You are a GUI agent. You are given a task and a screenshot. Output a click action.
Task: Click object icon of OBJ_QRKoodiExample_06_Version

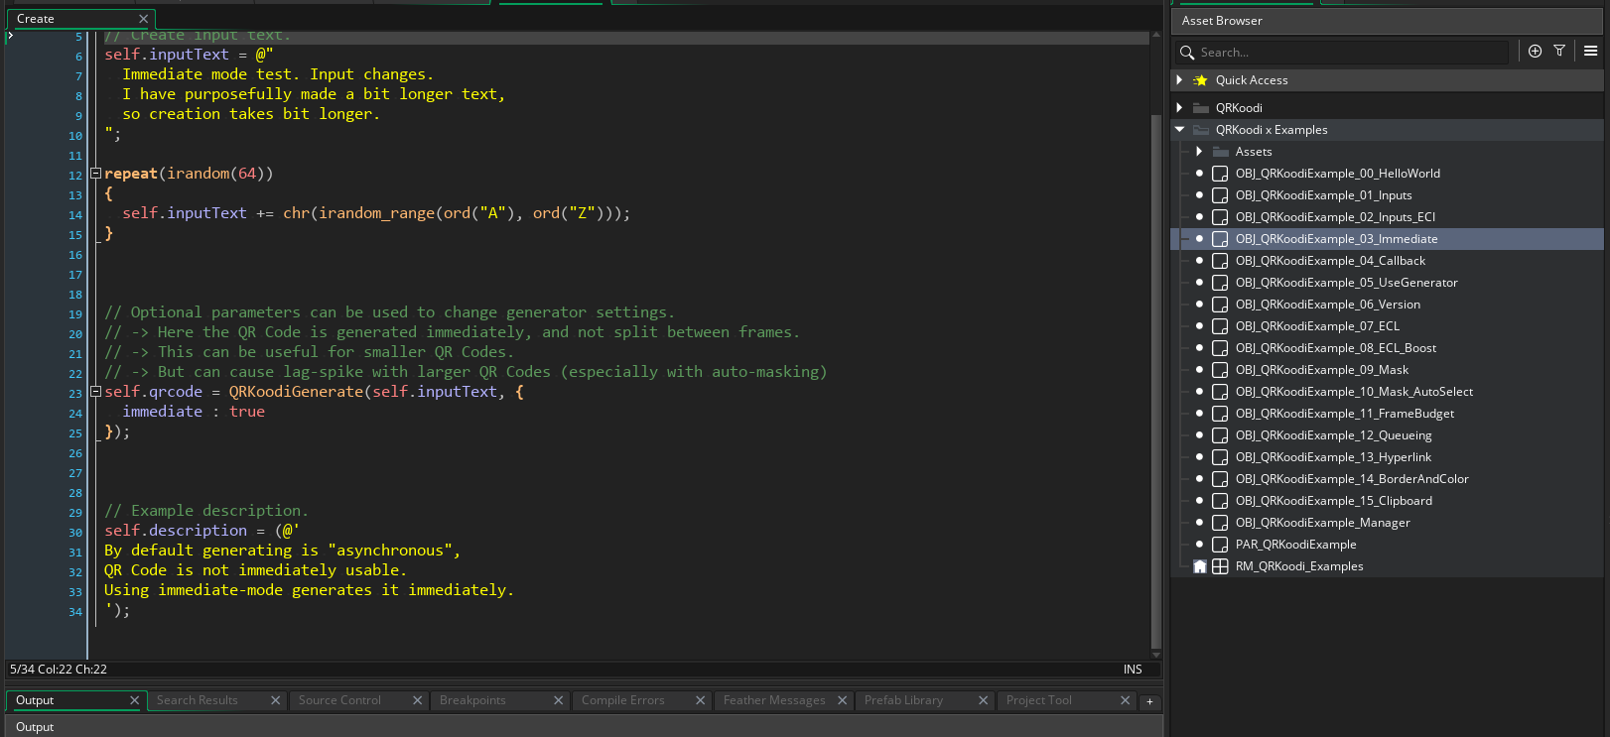(x=1220, y=305)
